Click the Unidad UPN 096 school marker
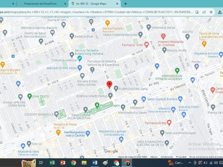Screen dimensions: 223x167 pyautogui.click(x=20, y=97)
